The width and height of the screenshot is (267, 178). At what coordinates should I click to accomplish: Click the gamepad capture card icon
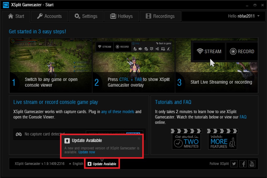click(x=18, y=134)
